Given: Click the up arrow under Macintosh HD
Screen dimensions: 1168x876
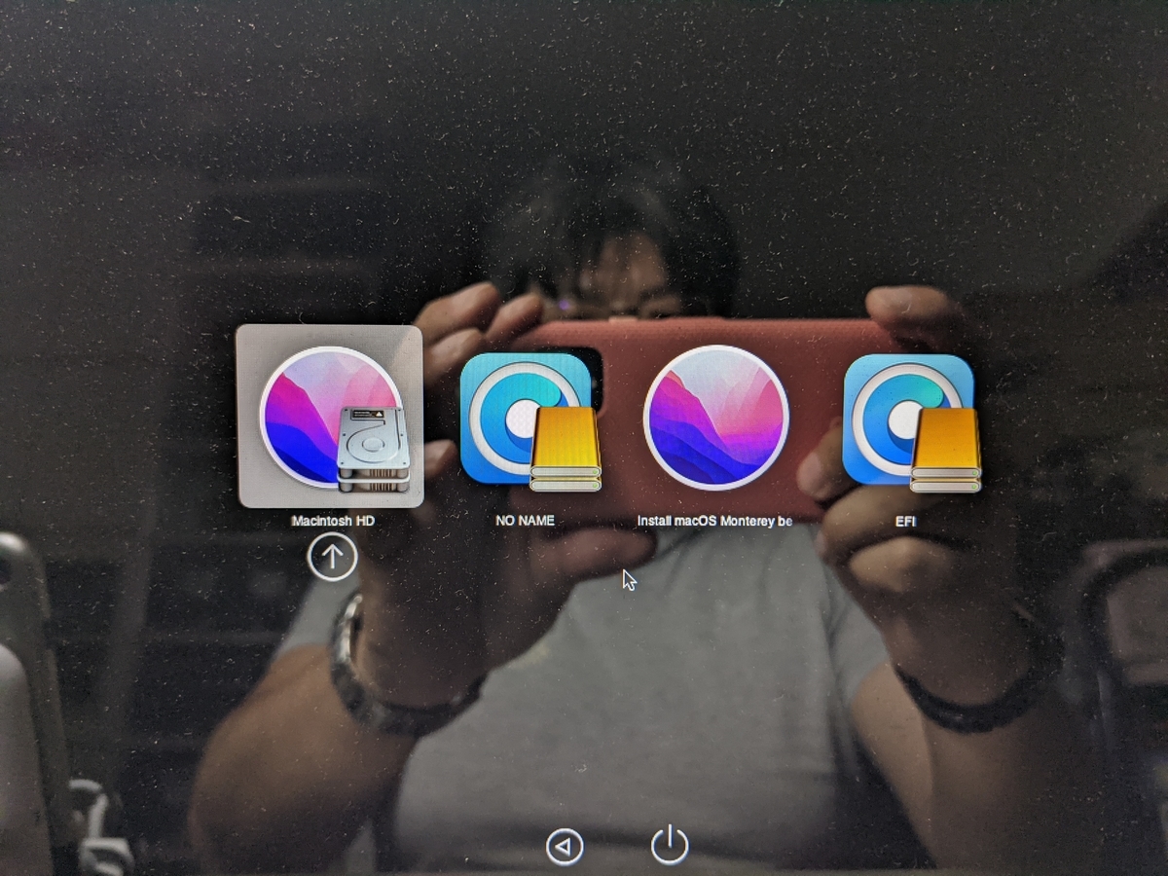Looking at the screenshot, I should (x=332, y=557).
